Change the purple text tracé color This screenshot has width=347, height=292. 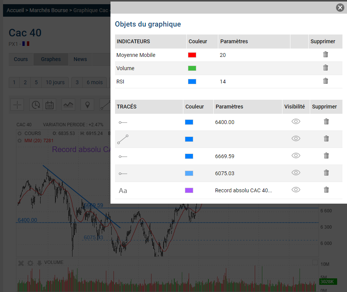(189, 190)
